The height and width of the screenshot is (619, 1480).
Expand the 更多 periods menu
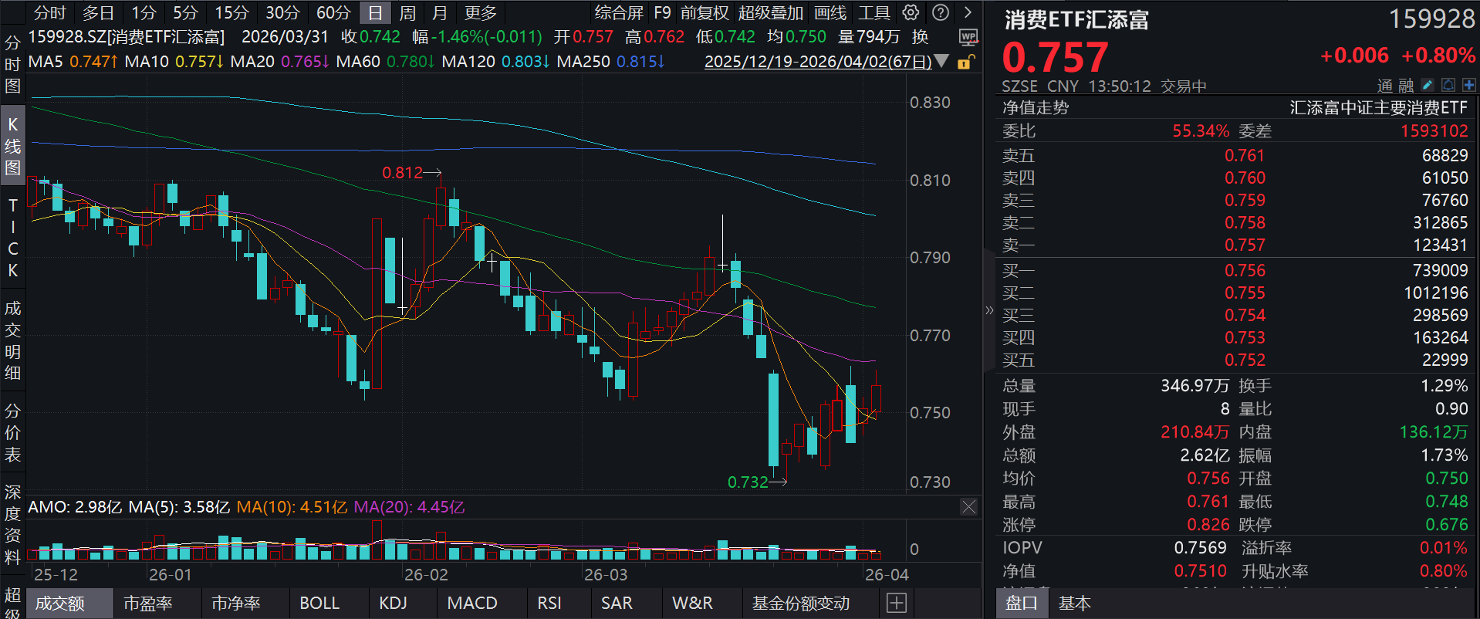(481, 12)
